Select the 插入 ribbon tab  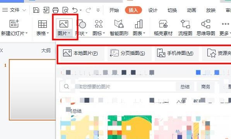click(133, 10)
